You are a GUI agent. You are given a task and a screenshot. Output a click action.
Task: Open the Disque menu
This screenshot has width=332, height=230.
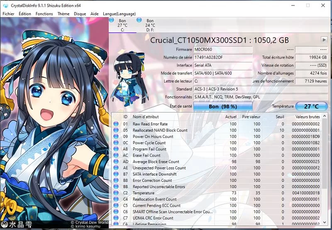80,14
